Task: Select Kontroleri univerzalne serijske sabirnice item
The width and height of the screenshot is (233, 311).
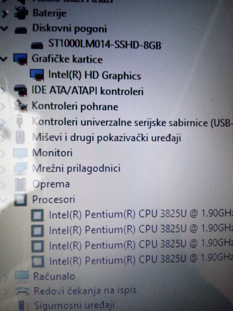Action: point(132,122)
